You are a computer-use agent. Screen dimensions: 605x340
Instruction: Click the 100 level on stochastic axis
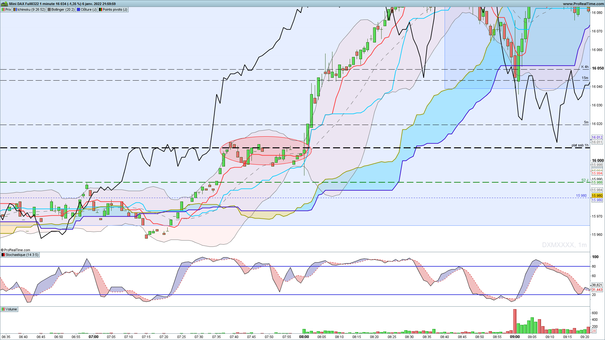click(595, 257)
